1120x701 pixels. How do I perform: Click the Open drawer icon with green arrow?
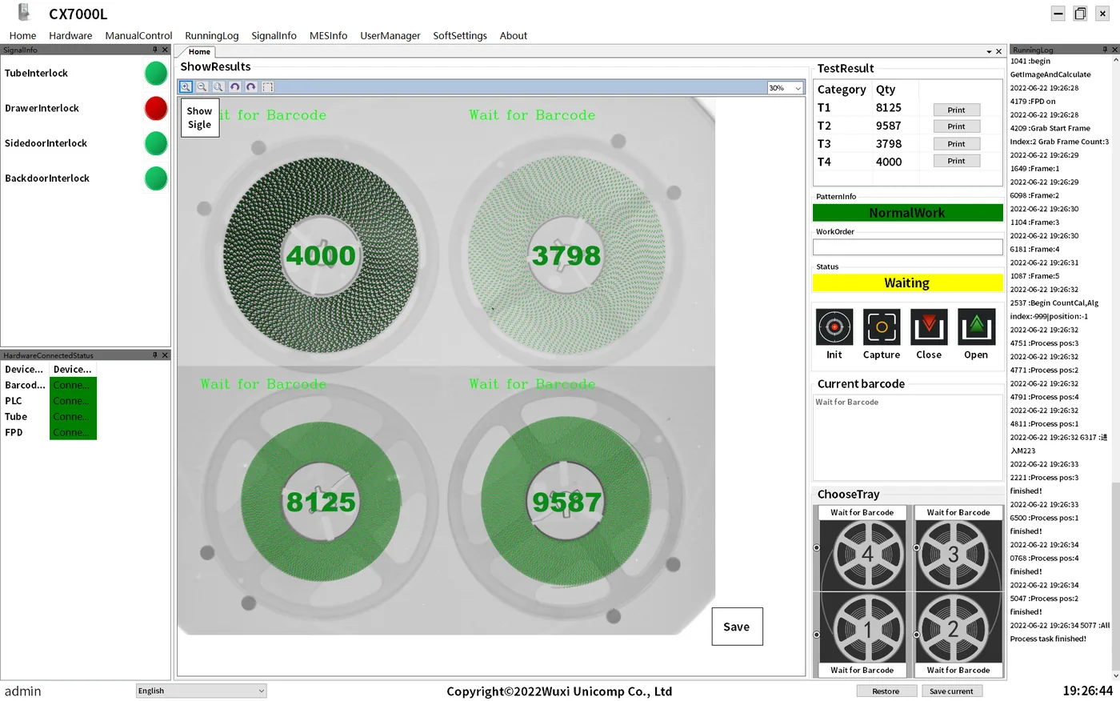(x=976, y=326)
